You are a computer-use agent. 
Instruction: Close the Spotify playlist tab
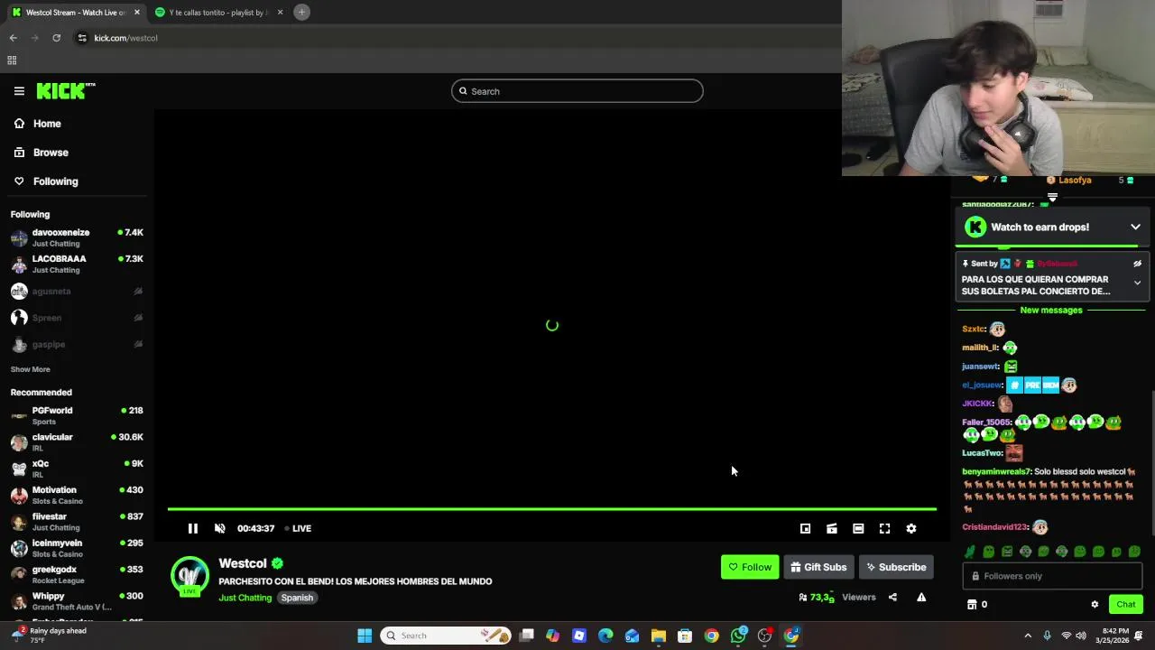coord(280,13)
